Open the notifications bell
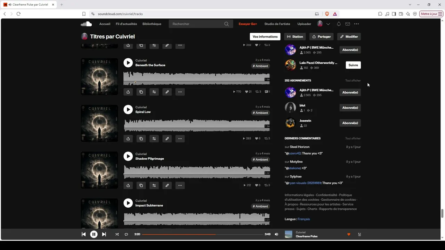This screenshot has height=250, width=445. tap(339, 24)
